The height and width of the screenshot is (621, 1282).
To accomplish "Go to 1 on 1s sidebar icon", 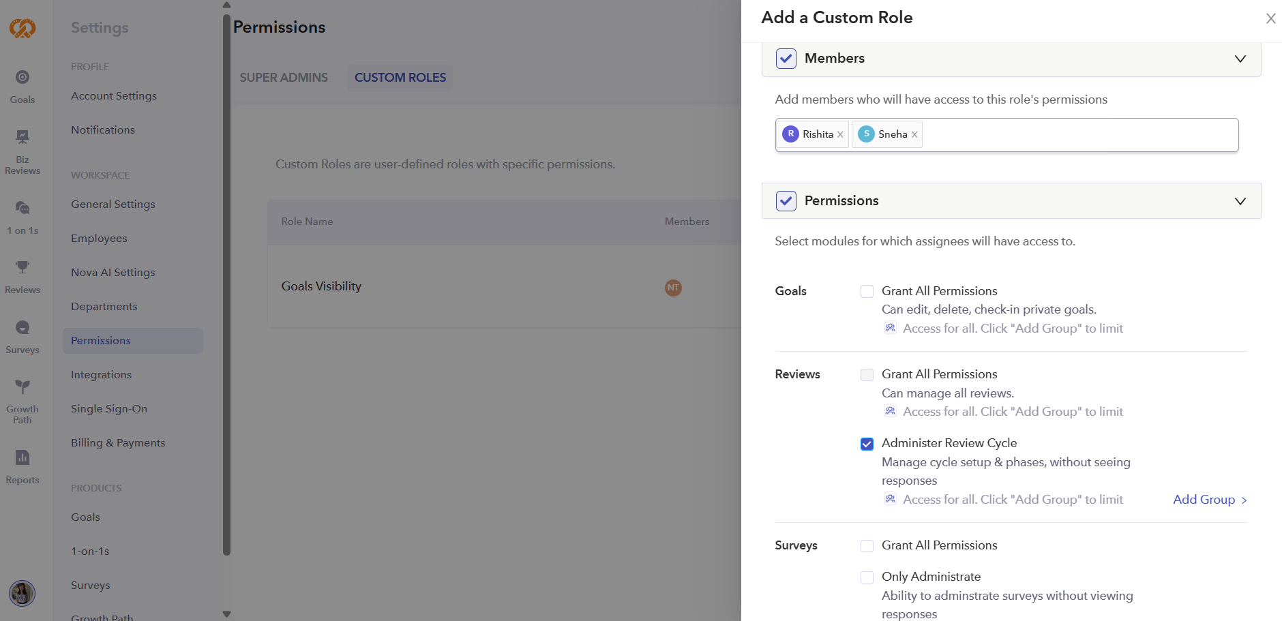I will (x=23, y=217).
